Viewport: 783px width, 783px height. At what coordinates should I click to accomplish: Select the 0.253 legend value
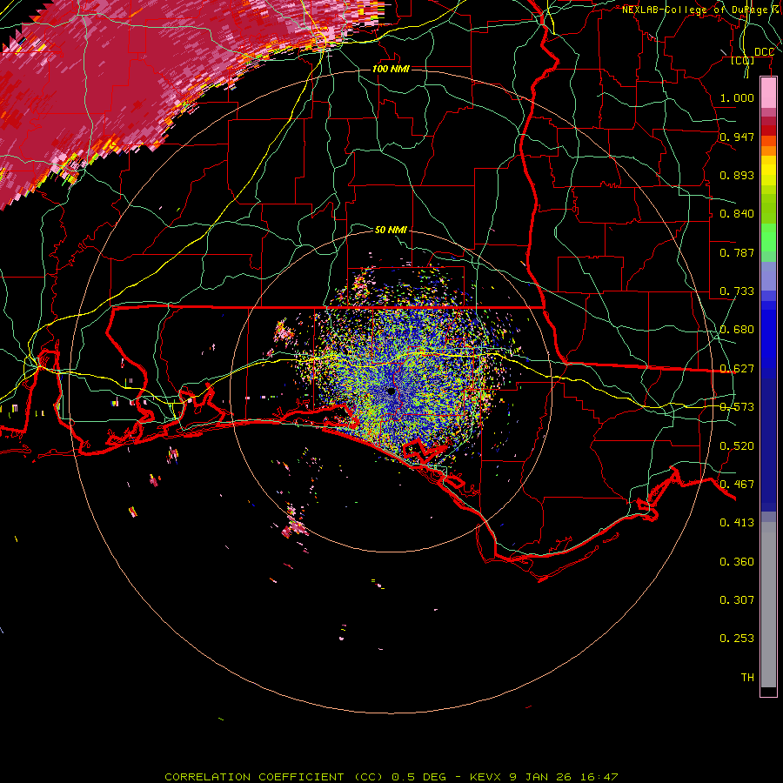(737, 639)
